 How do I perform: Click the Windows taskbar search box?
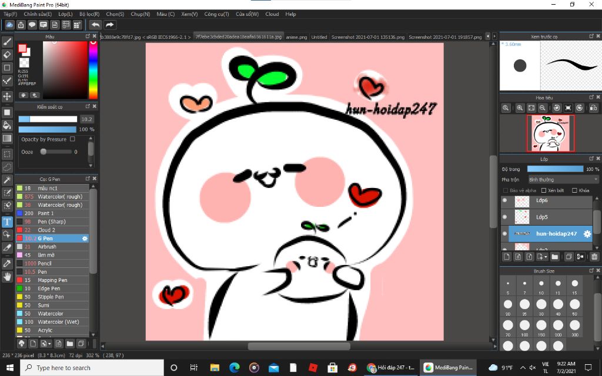coord(92,368)
